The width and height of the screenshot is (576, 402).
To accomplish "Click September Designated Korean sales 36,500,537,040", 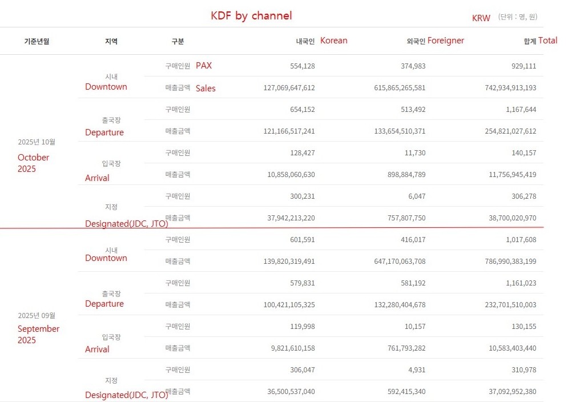I will pyautogui.click(x=283, y=392).
